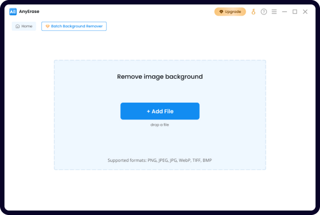The width and height of the screenshot is (320, 215).
Task: Go to the Home tab
Action: 24,26
